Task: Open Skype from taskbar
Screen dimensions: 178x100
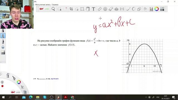Action: coord(44,97)
